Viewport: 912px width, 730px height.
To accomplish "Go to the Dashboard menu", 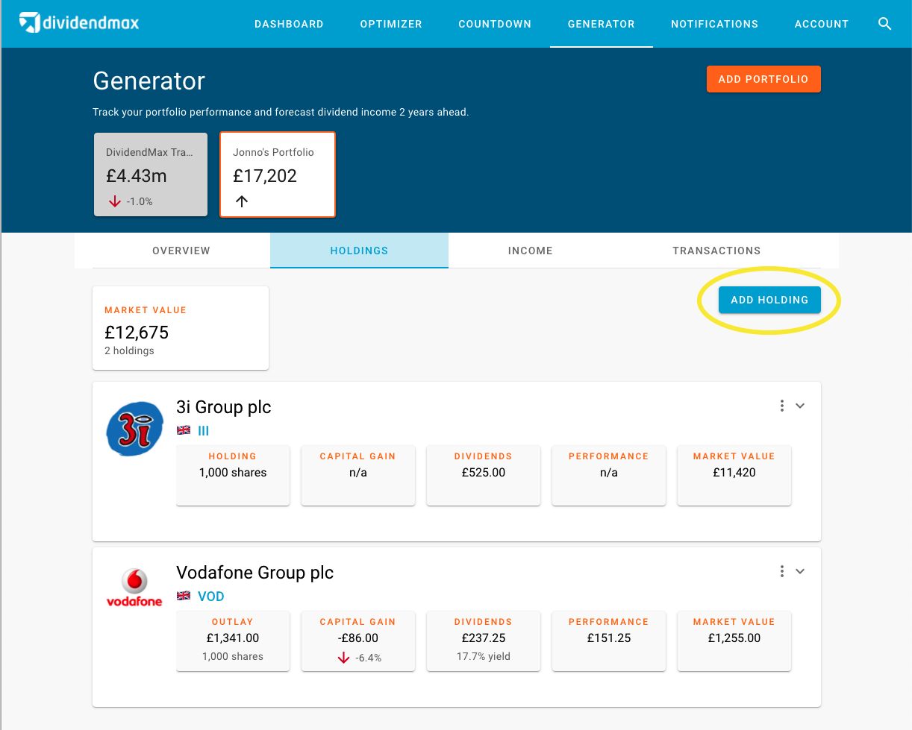I will pos(289,24).
